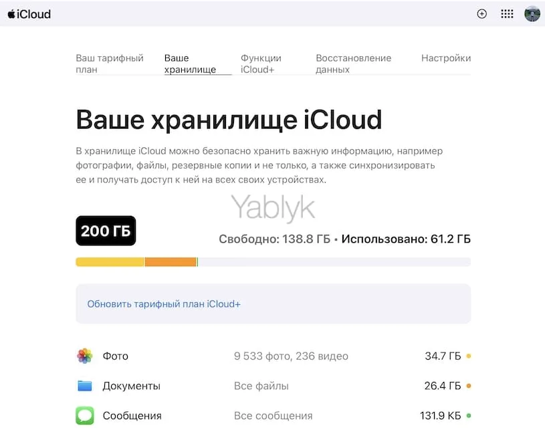Click the 9 533 фото, 236 видео text

[290, 356]
